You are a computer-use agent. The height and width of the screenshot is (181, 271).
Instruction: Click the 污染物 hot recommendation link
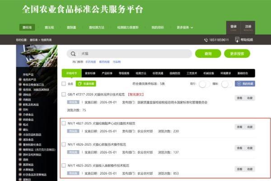tap(117, 62)
